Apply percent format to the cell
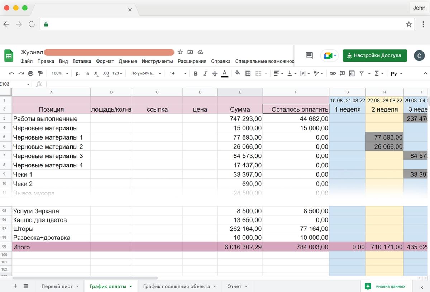The width and height of the screenshot is (430, 292). [x=87, y=73]
